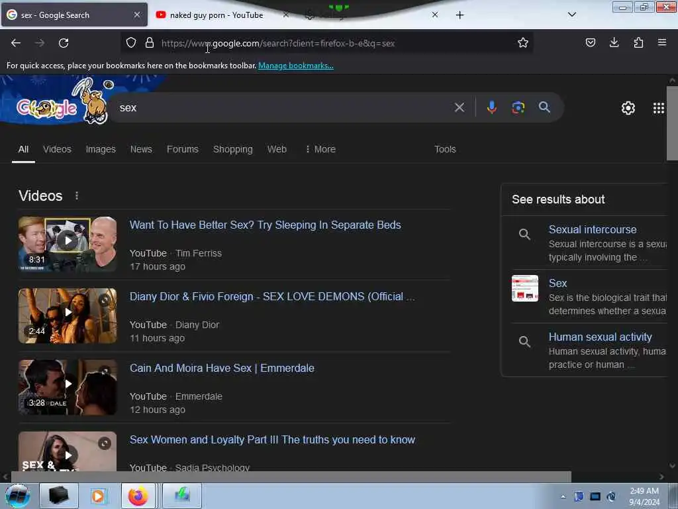Viewport: 678px width, 509px height.
Task: Focus the browser URL address bar
Action: click(328, 43)
